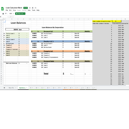Select row 13 header
Viewport: 129px width, 129px height.
1,45
